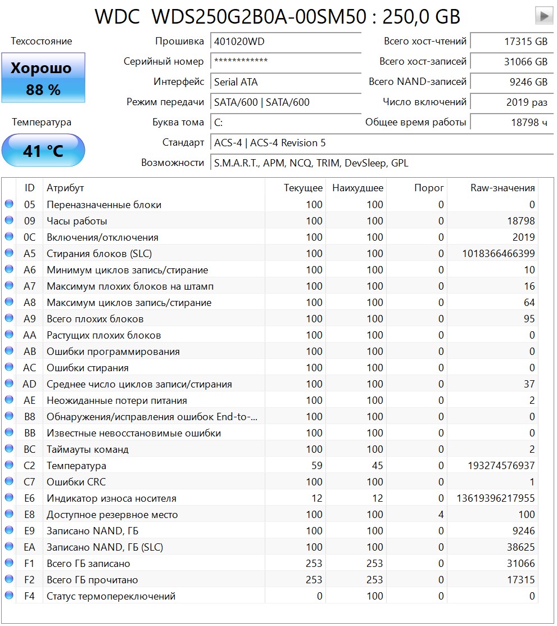
Task: Select attribute name Всего ГБ записано
Action: (88, 564)
